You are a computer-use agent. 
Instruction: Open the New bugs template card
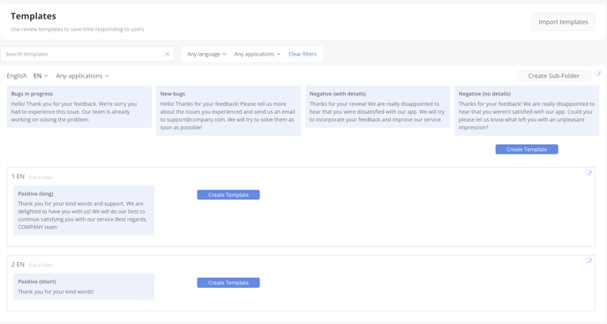pyautogui.click(x=229, y=110)
